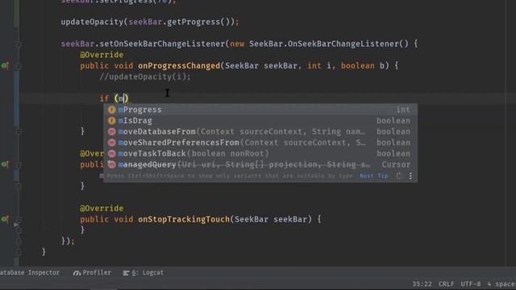Open the 6: Logcat tool window
The width and height of the screenshot is (516, 290).
144,272
